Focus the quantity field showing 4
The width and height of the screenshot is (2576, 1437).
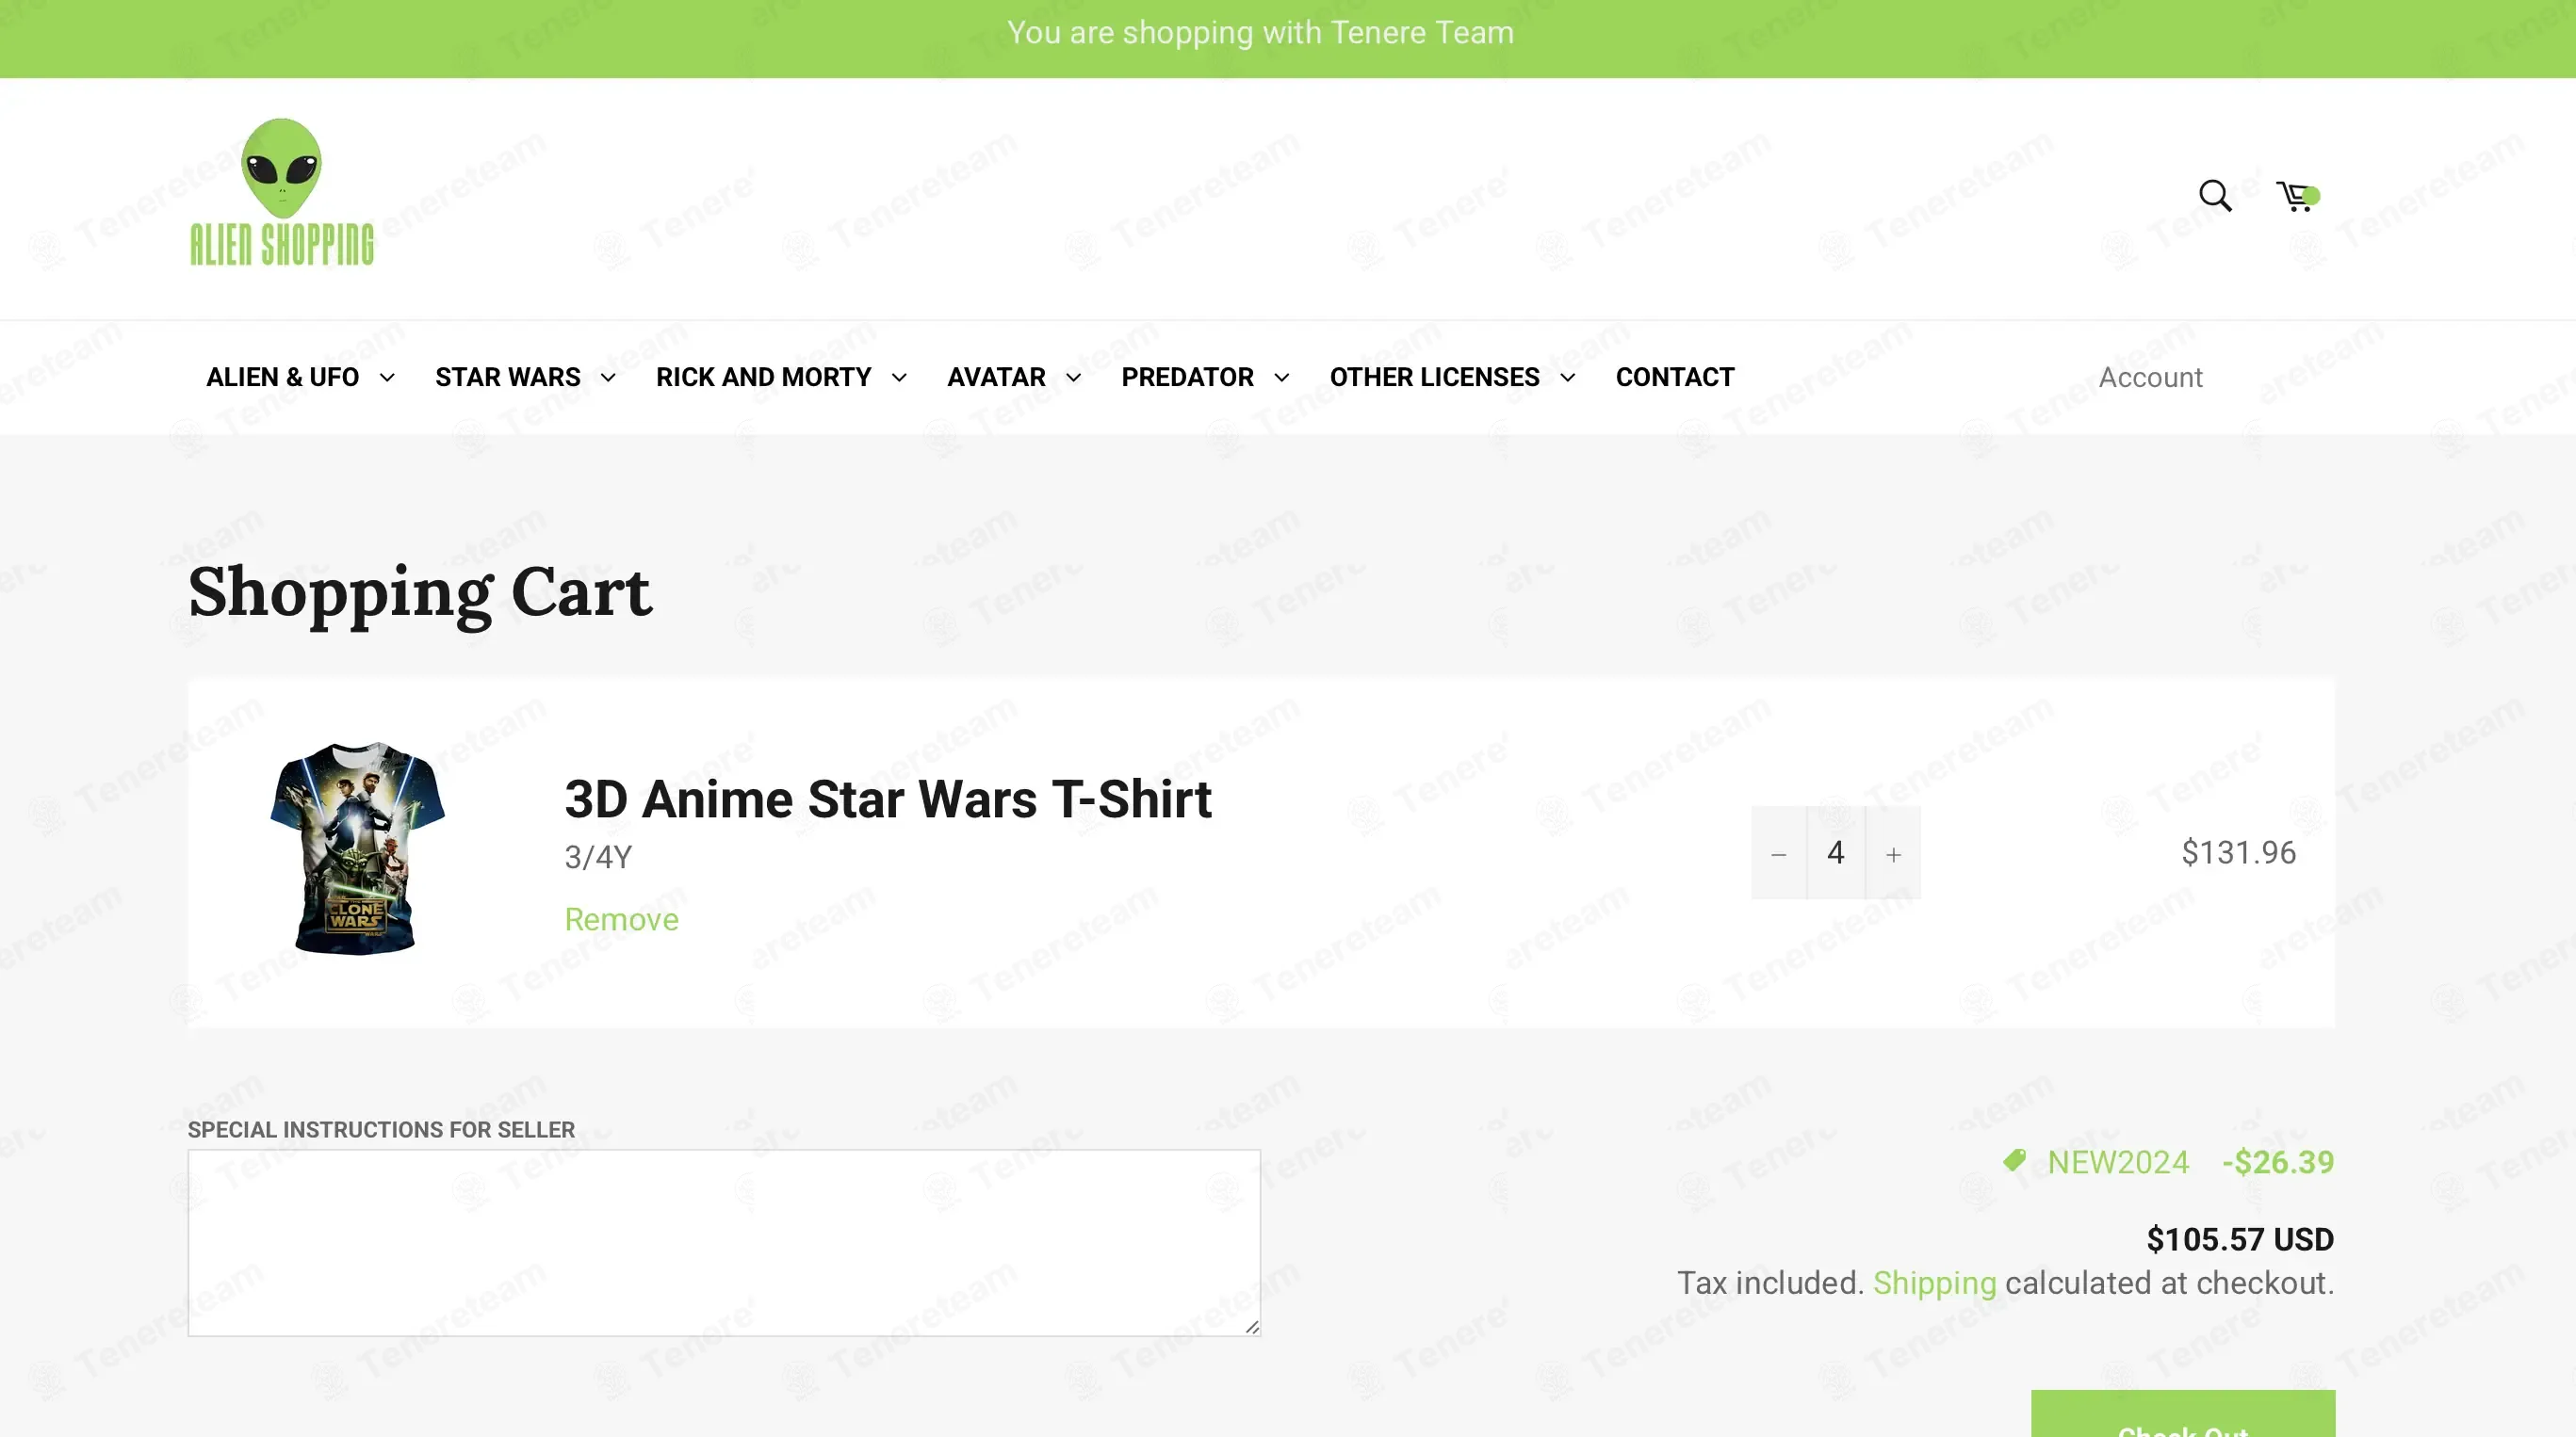tap(1836, 853)
